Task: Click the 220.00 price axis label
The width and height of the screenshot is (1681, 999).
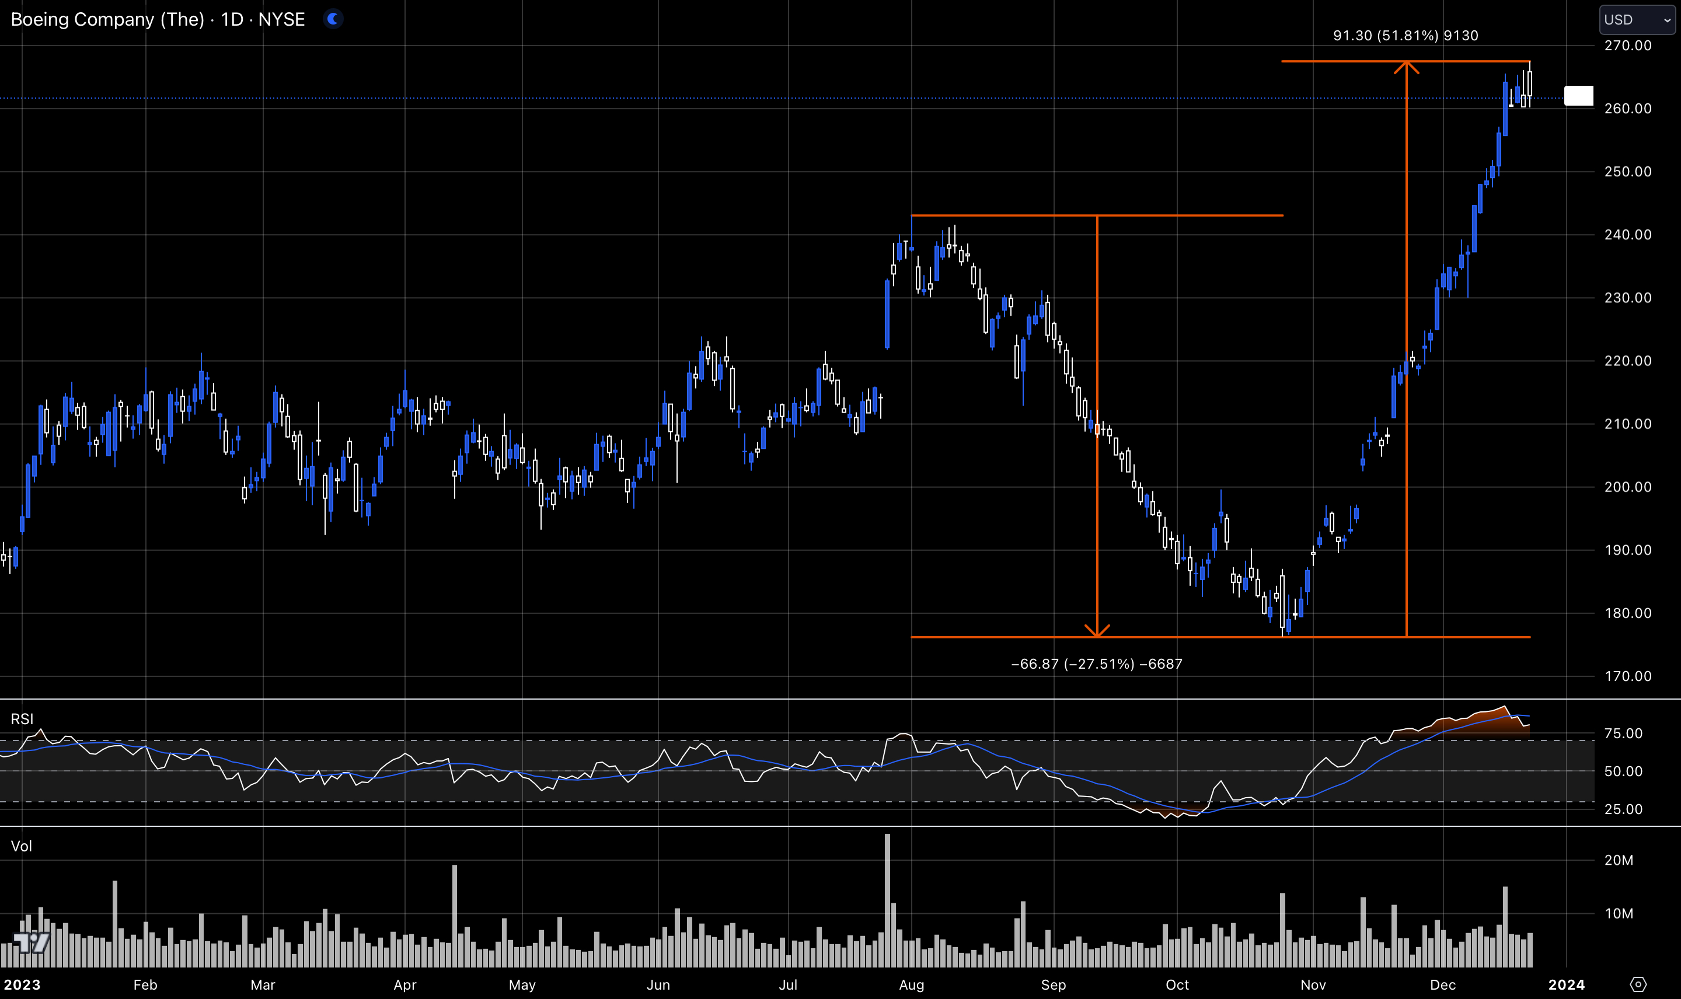Action: [1628, 361]
